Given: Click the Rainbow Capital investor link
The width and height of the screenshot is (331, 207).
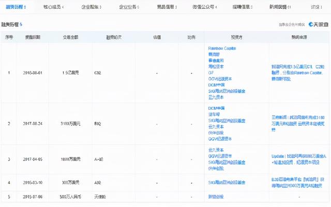Looking at the screenshot, I should tap(221, 47).
